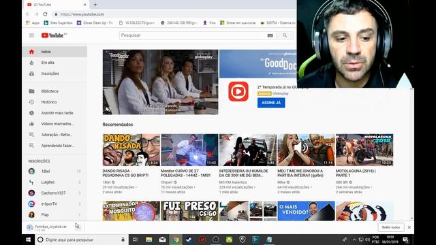The height and width of the screenshot is (245, 436).
Task: Click the red Globoplay play logo
Action: pyautogui.click(x=238, y=91)
